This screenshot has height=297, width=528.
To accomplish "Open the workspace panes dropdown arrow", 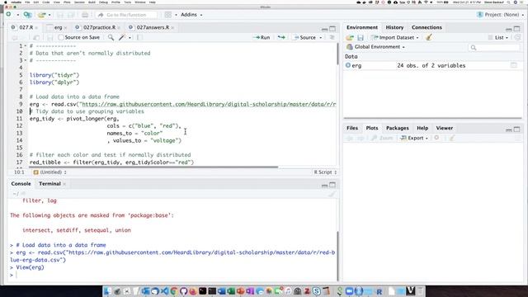I will [x=176, y=15].
